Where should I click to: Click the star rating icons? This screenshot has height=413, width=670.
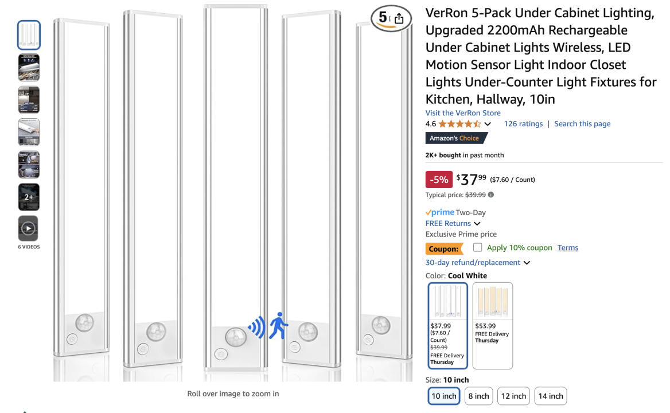pos(459,124)
